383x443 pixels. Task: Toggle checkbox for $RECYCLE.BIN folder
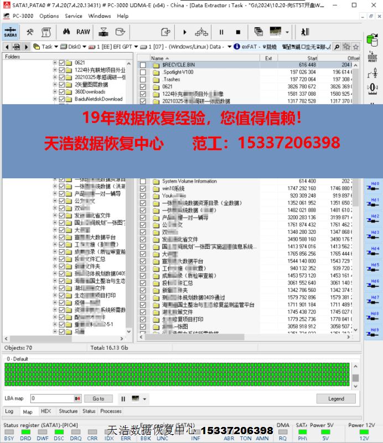coord(143,65)
